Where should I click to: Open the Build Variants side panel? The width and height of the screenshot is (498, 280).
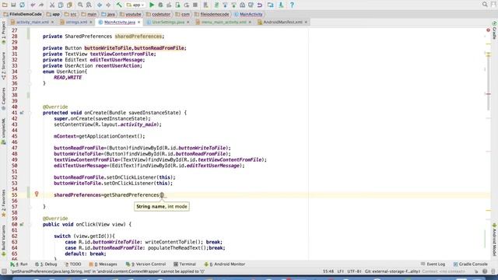3,240
